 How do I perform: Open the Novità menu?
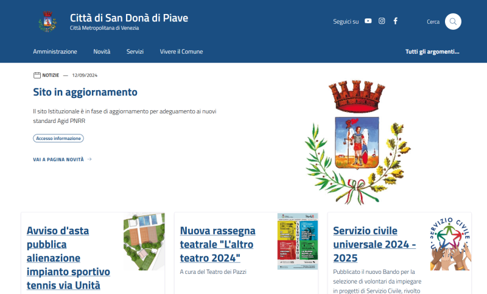pyautogui.click(x=102, y=52)
